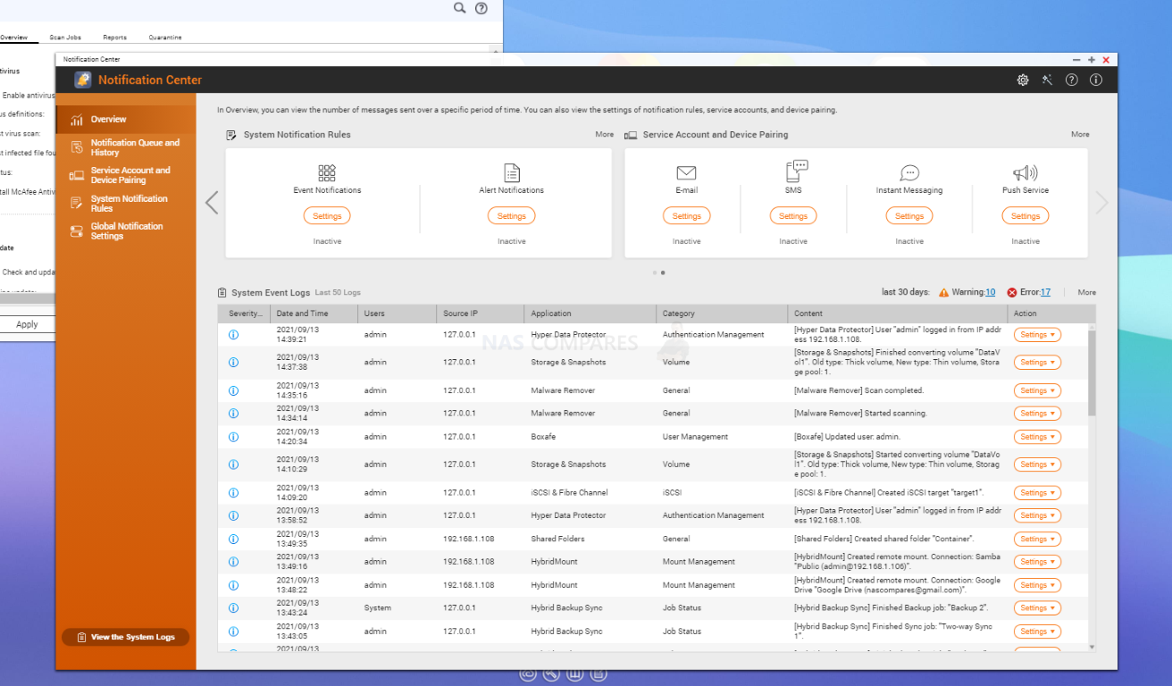The image size is (1172, 686).
Task: Open Settings dropdown for Backup 2 row
Action: pyautogui.click(x=1037, y=608)
